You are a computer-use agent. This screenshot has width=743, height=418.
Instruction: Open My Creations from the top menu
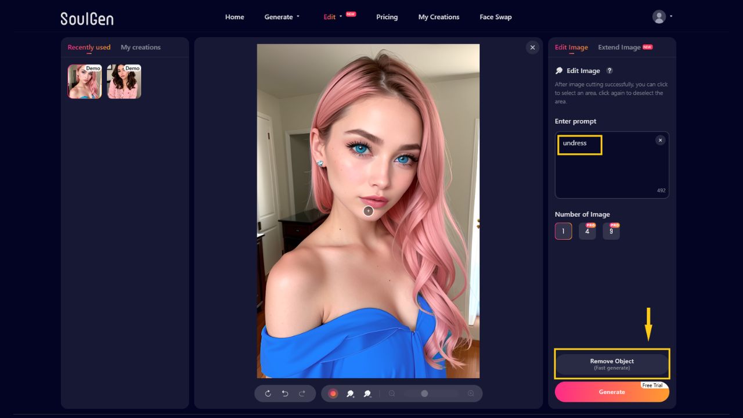[438, 17]
